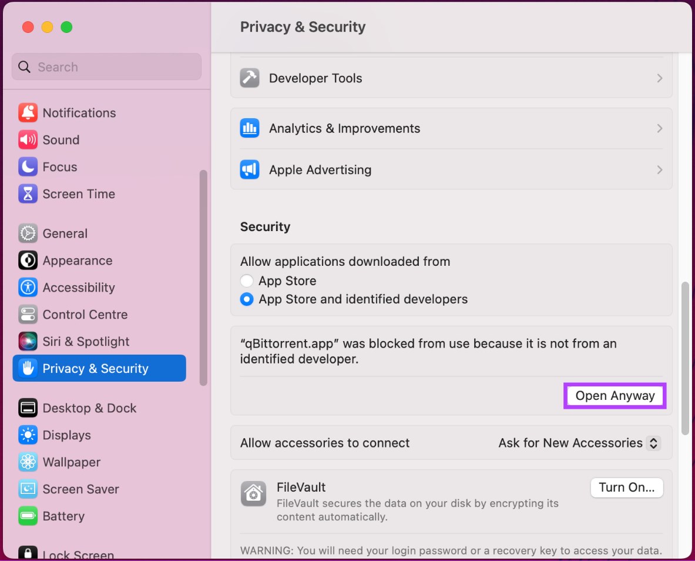Go to Desktop & Dock settings
This screenshot has width=695, height=561.
click(x=89, y=408)
